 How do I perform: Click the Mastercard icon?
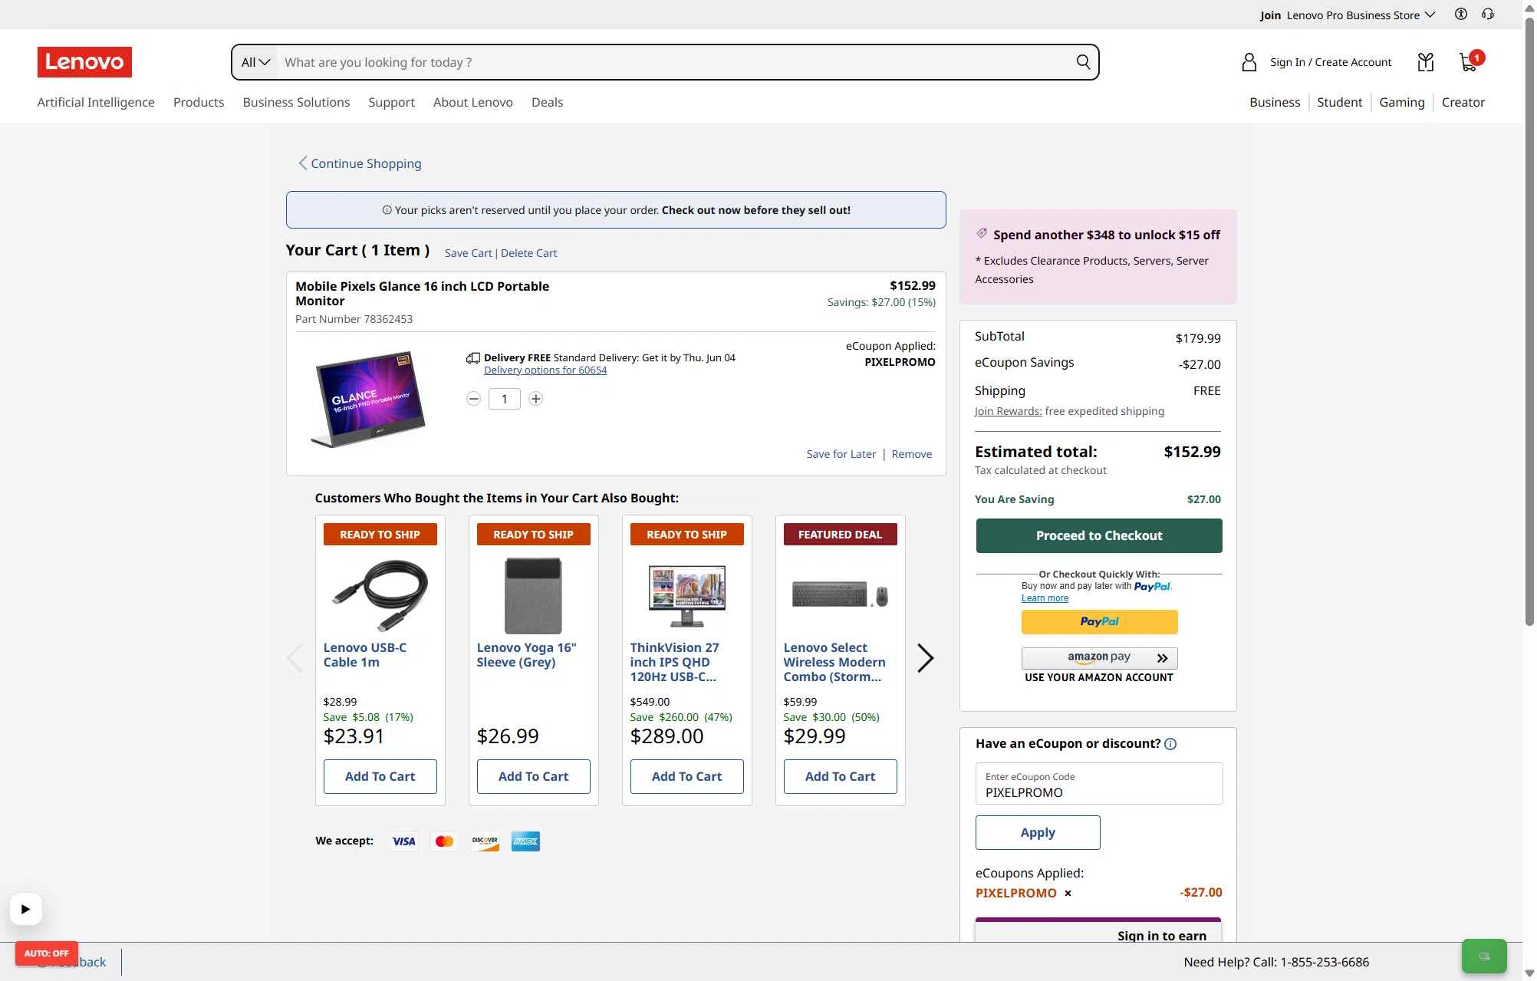pos(444,841)
